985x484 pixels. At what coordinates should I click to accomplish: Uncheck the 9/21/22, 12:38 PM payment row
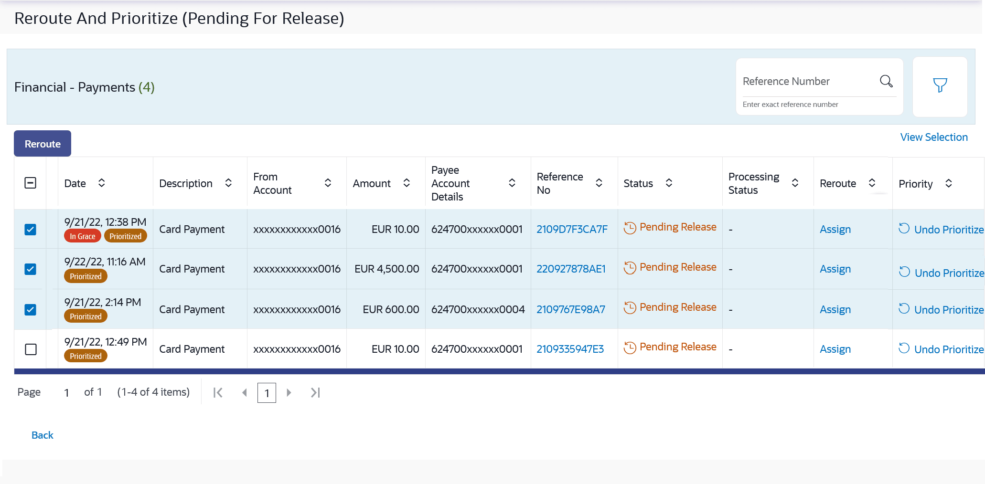(x=31, y=230)
